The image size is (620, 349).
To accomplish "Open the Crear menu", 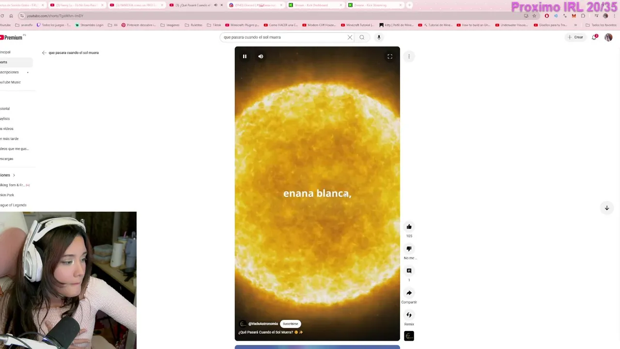I will pos(575,37).
